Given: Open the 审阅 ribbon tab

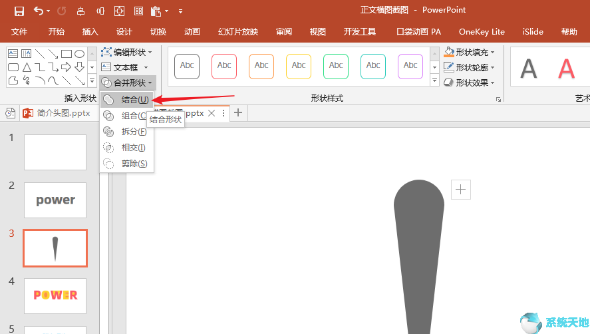Looking at the screenshot, I should click(284, 32).
